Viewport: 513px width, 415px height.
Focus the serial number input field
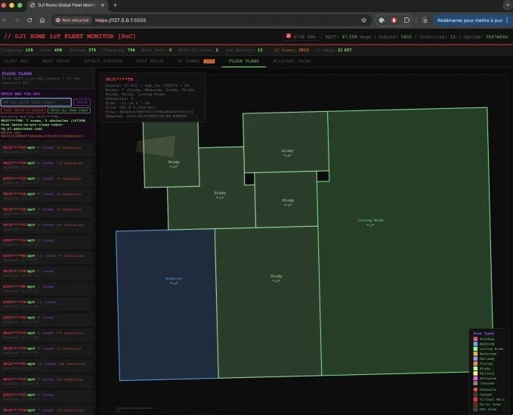pyautogui.click(x=36, y=102)
